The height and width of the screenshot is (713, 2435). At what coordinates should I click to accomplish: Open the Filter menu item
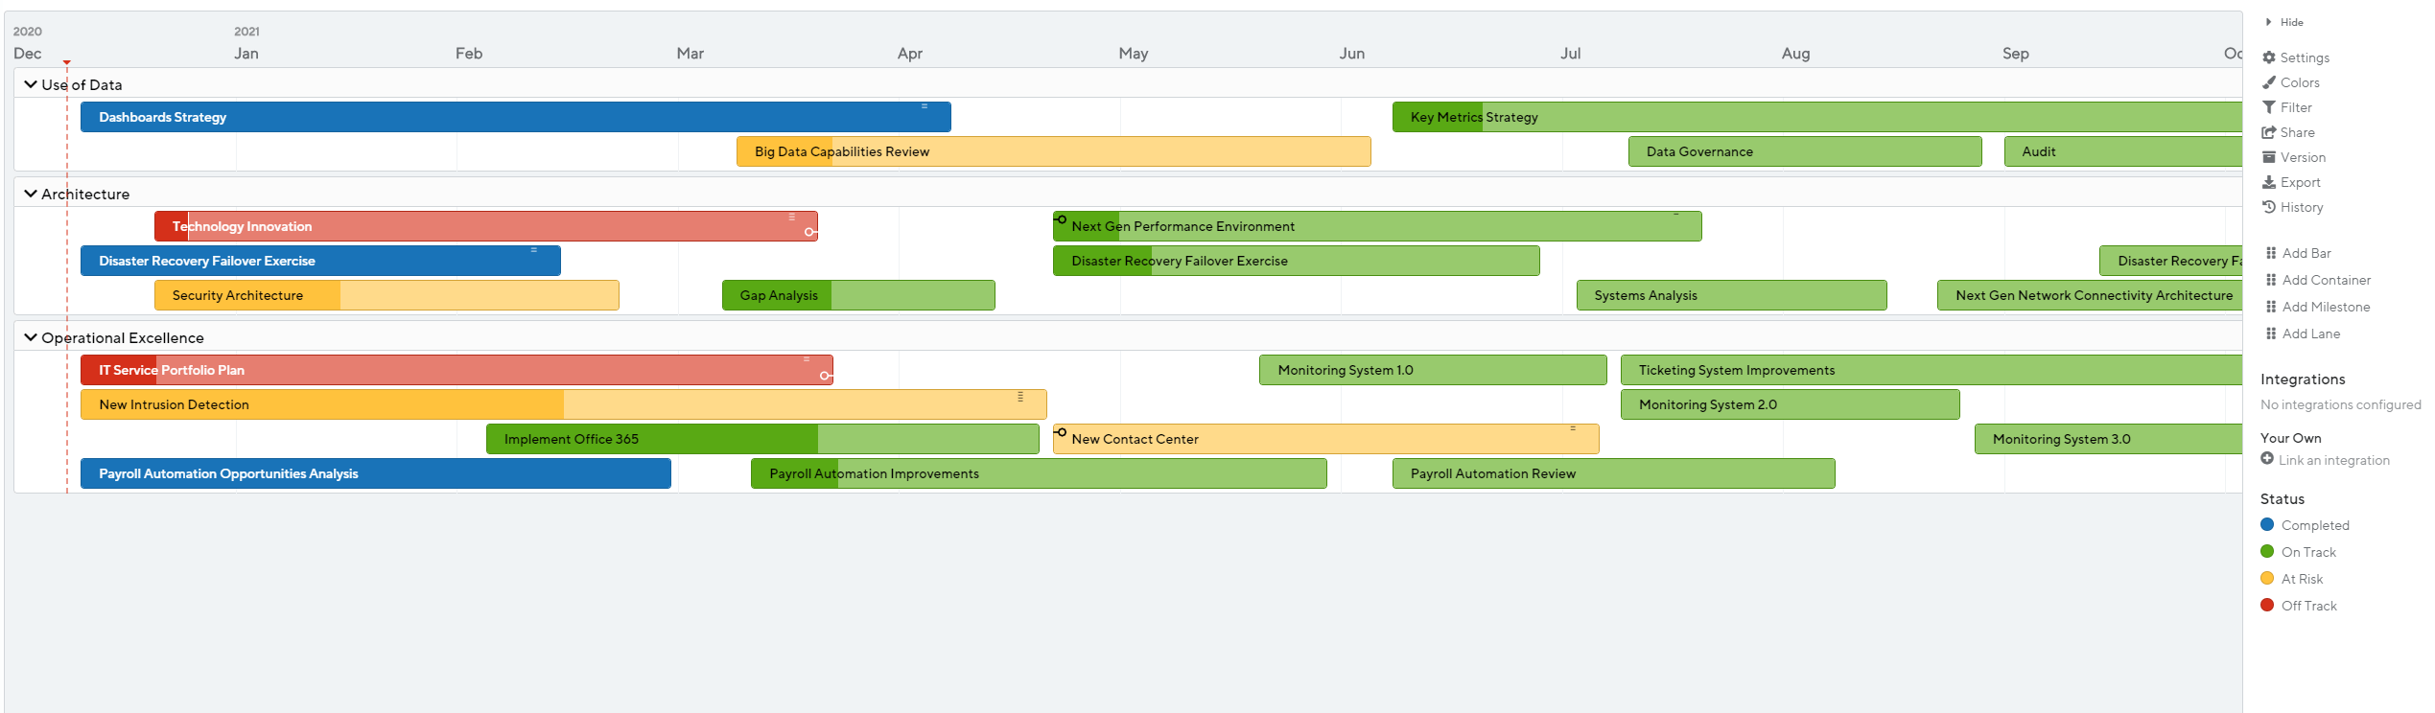2296,107
